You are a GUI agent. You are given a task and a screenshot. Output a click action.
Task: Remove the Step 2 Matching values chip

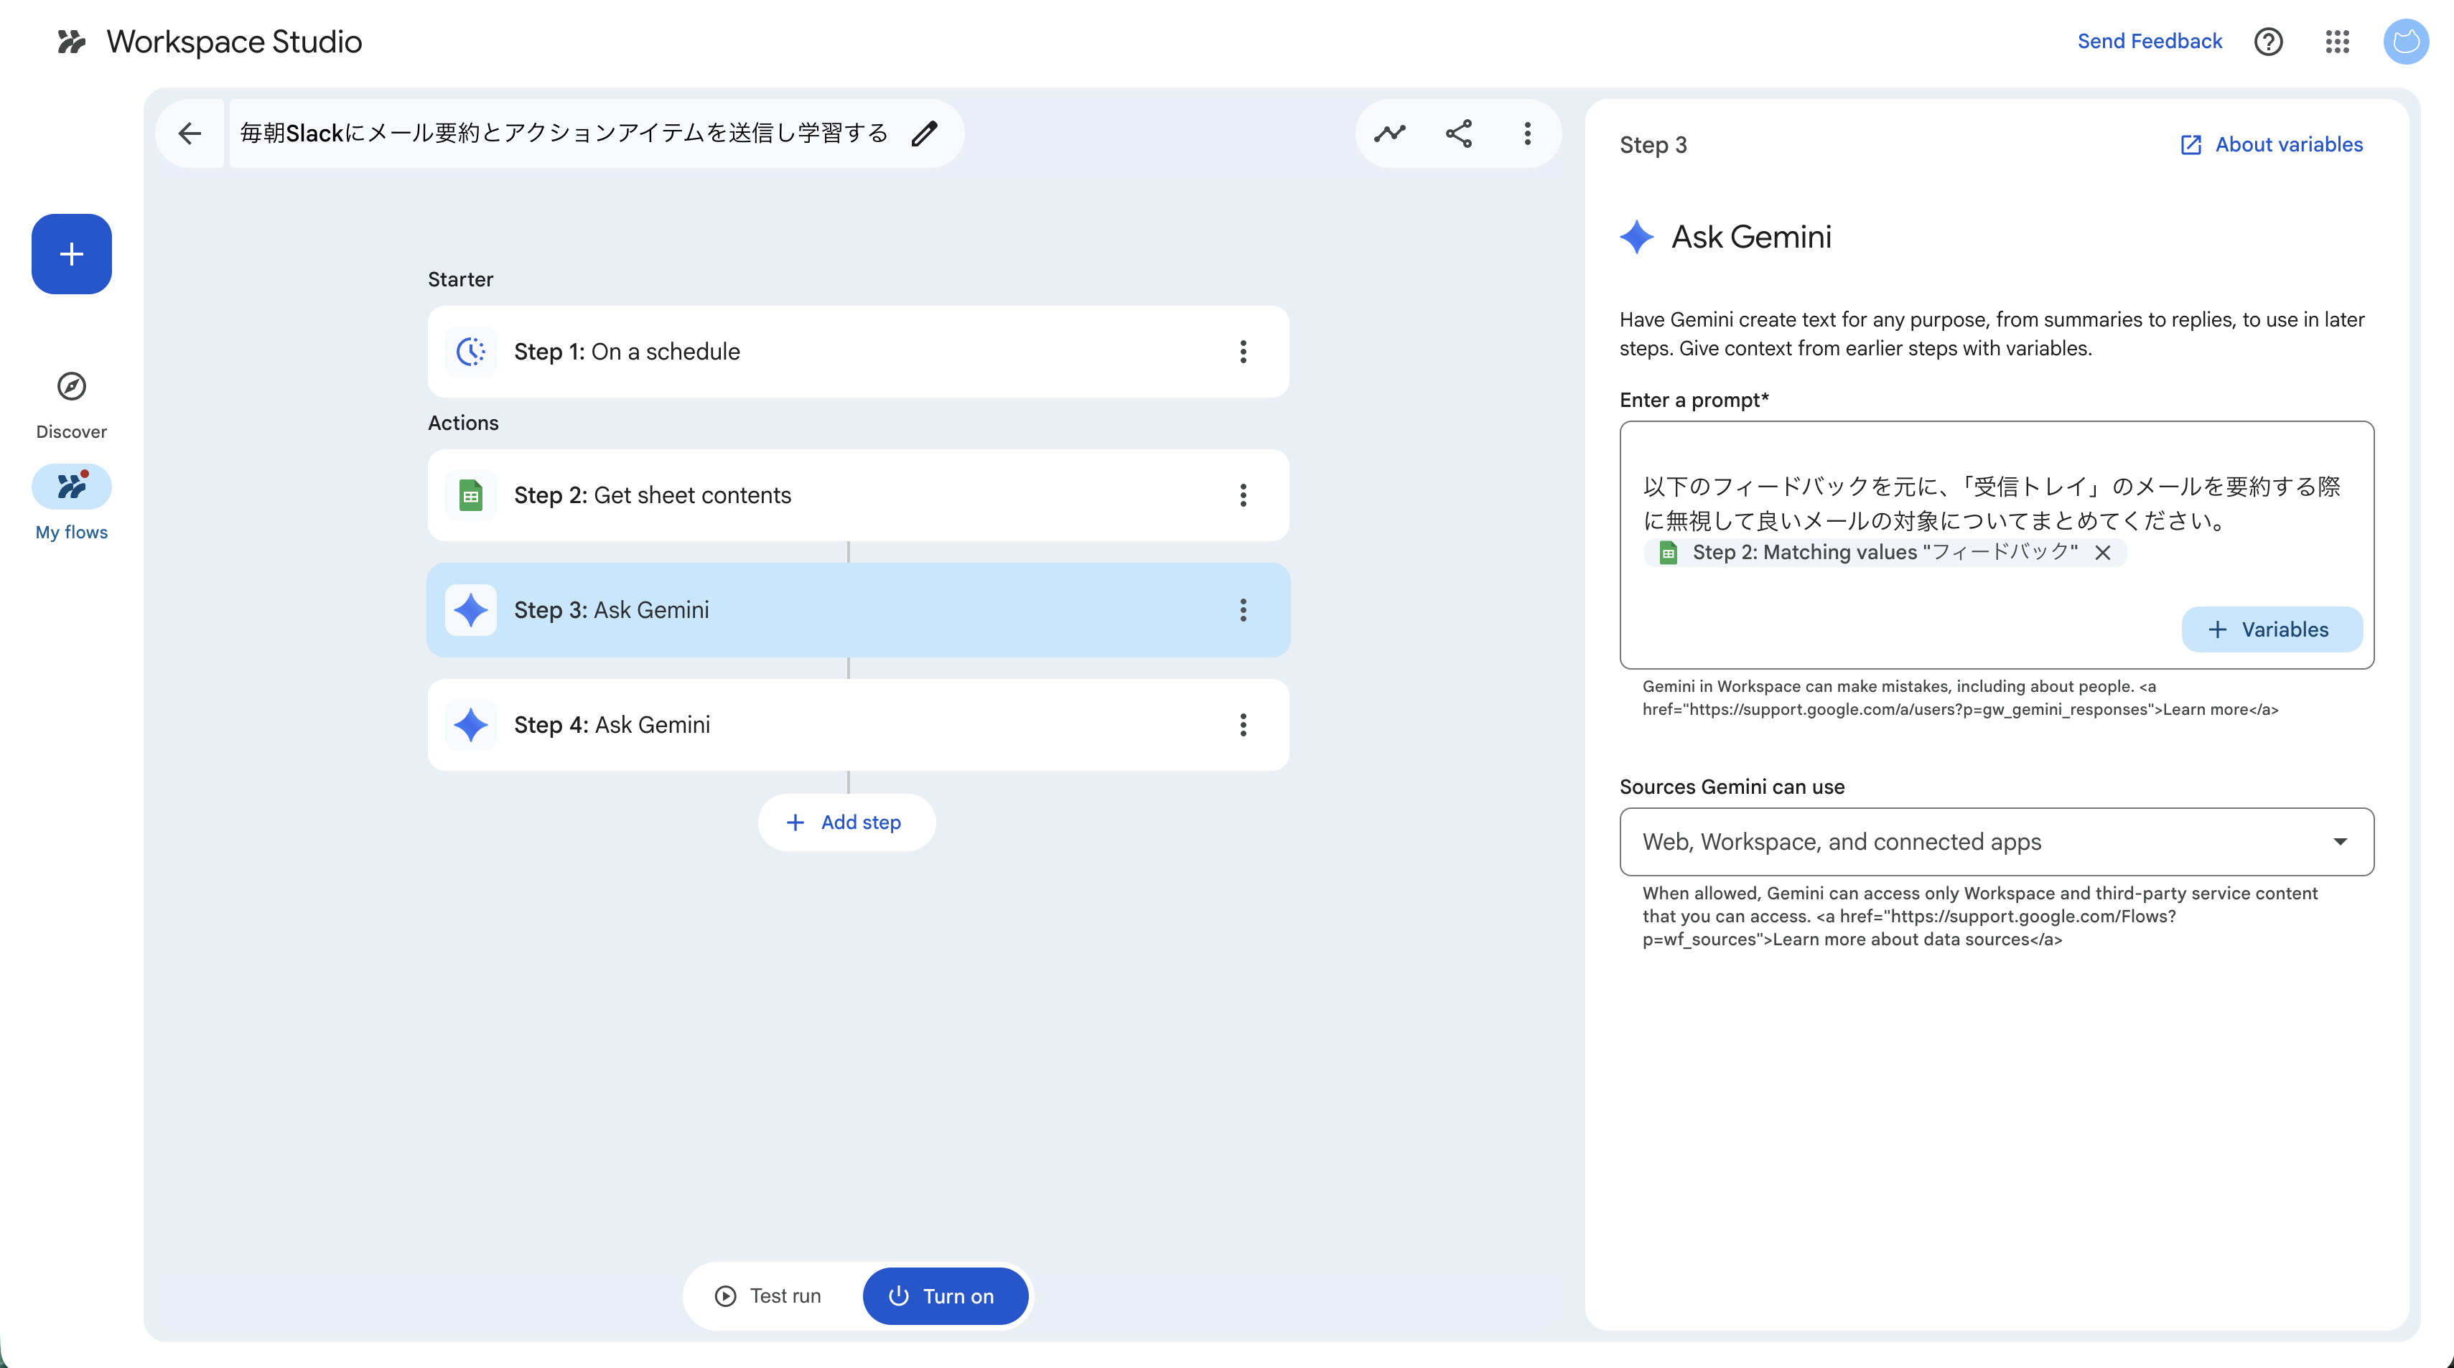point(2102,553)
